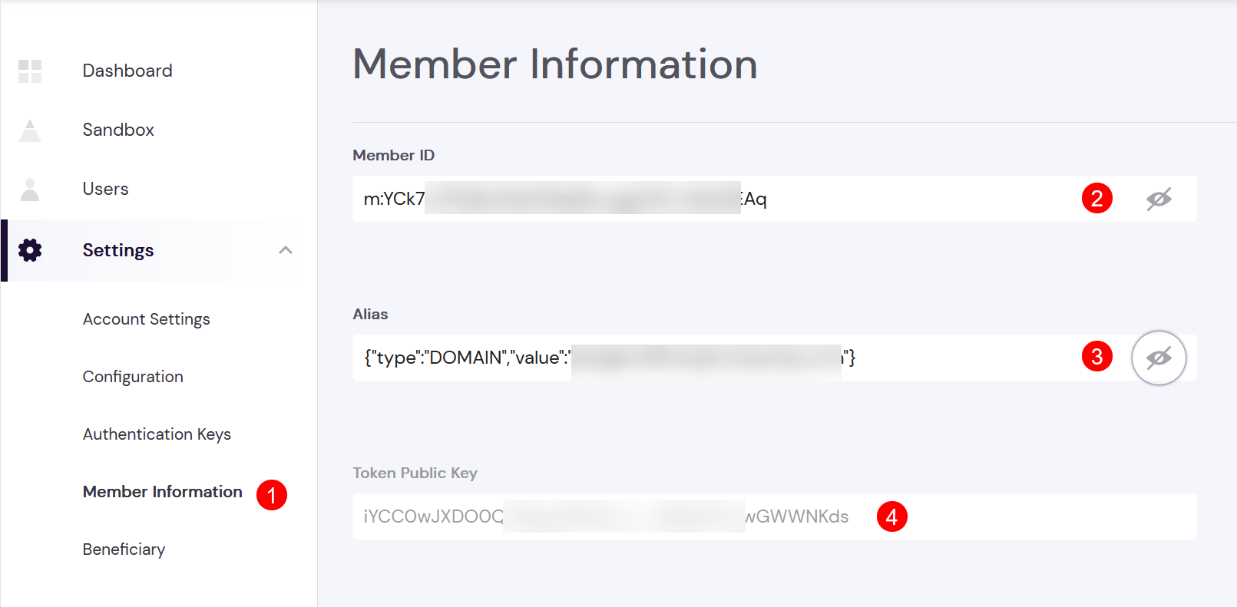
Task: Click the Dashboard grid icon
Action: pyautogui.click(x=30, y=71)
